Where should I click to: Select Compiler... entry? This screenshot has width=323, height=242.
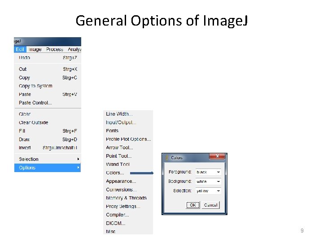[x=128, y=215]
